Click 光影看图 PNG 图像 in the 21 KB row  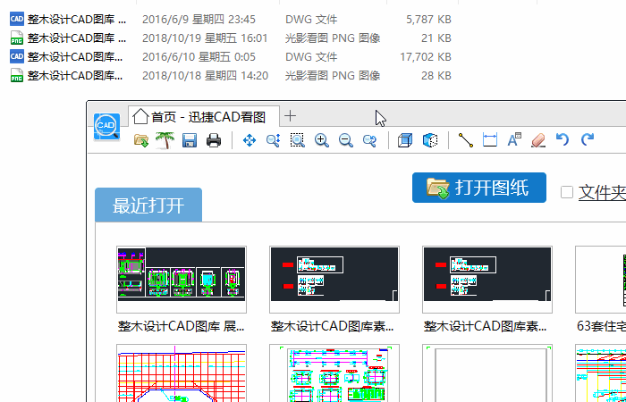333,38
